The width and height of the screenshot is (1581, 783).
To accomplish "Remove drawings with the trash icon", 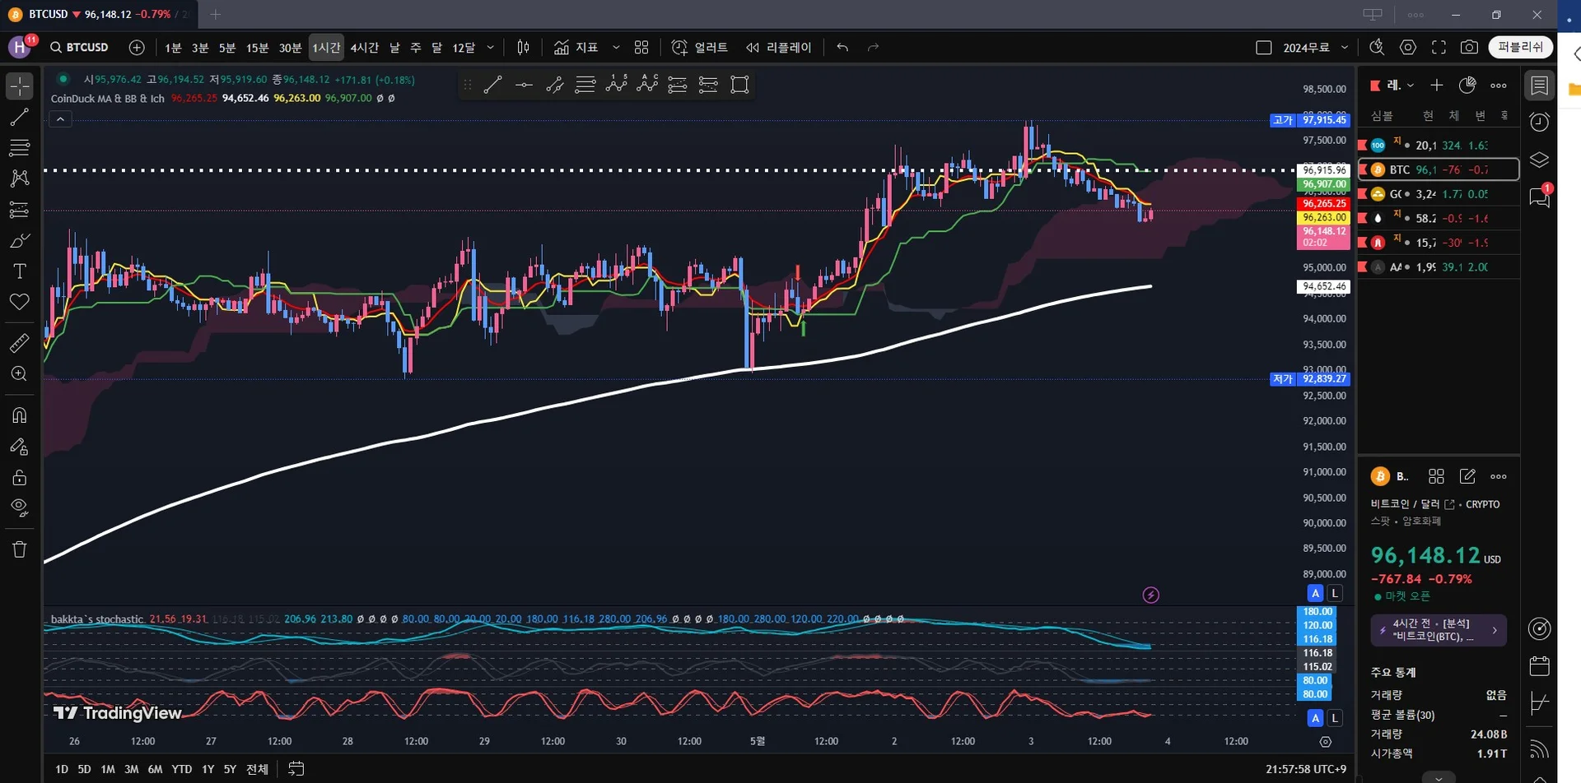I will [19, 549].
